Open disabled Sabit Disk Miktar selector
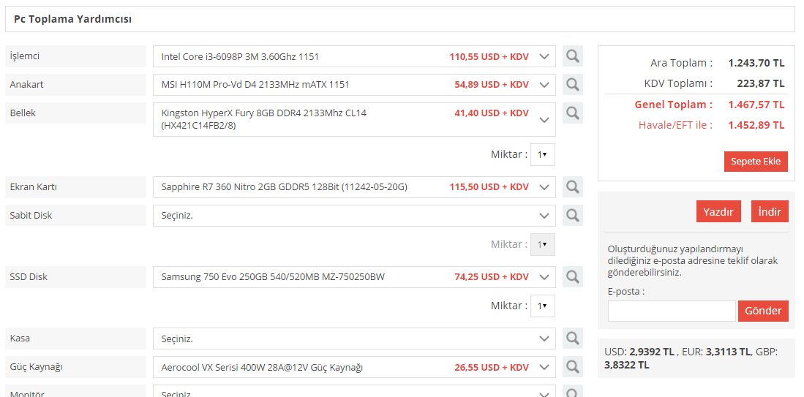This screenshot has width=804, height=397. [543, 244]
